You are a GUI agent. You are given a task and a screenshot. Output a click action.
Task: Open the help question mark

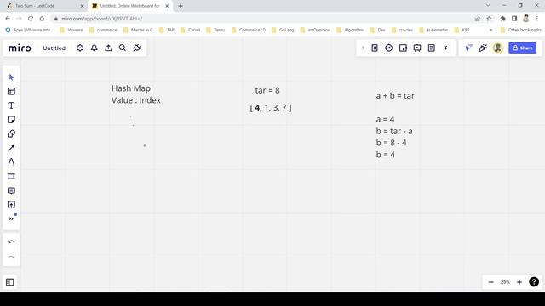(x=534, y=281)
